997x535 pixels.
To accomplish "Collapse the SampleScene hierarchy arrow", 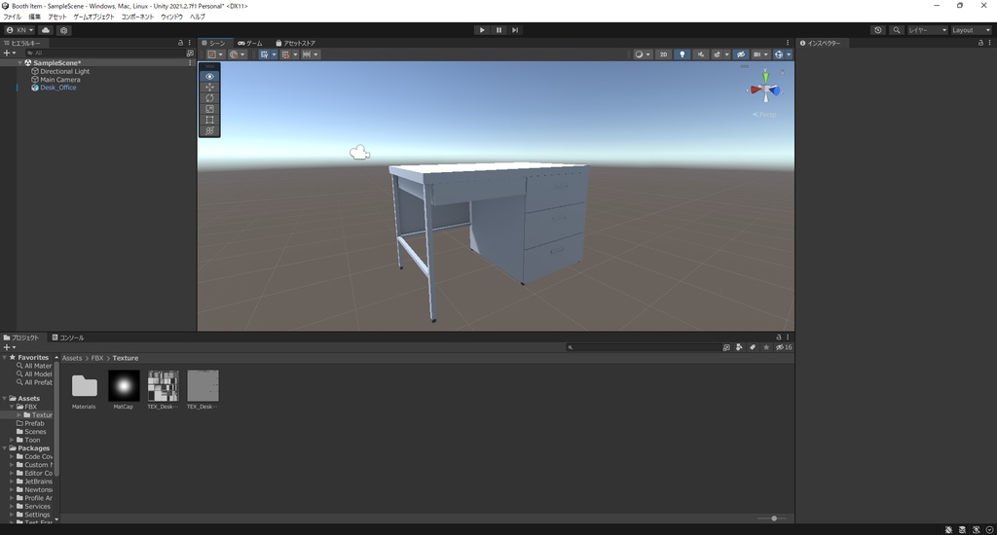I will coord(20,63).
